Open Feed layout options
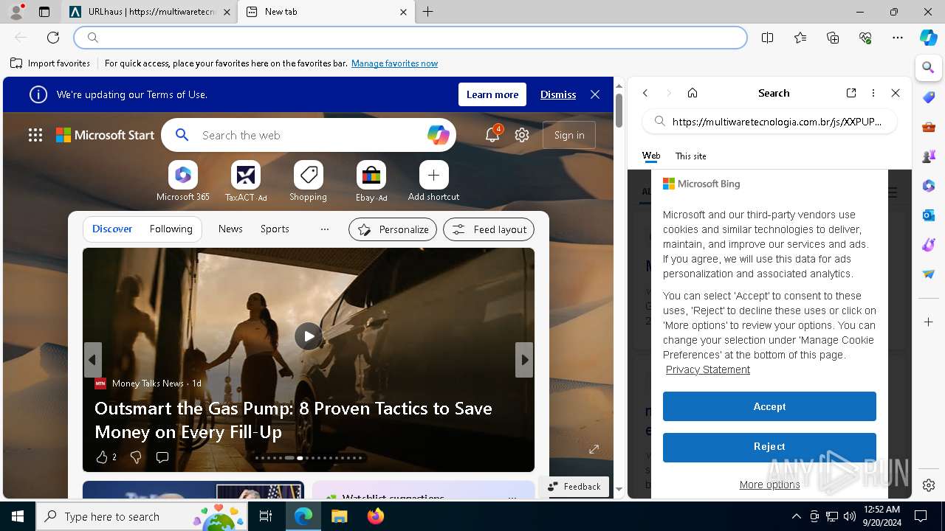 (489, 229)
